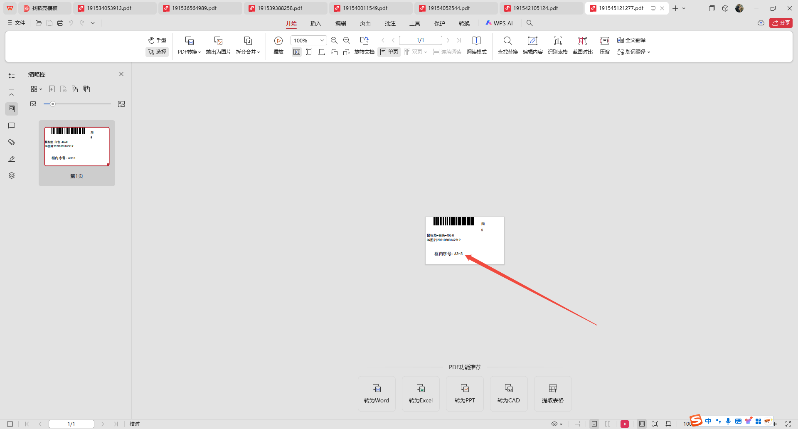Click 转为Word conversion button
Viewport: 798px width, 429px height.
coord(377,394)
